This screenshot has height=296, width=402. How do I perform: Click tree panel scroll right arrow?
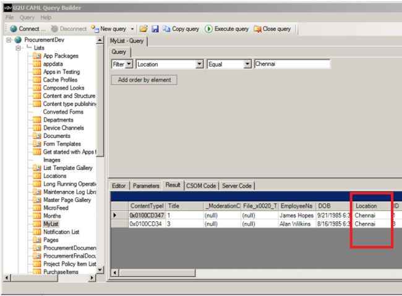(92, 278)
